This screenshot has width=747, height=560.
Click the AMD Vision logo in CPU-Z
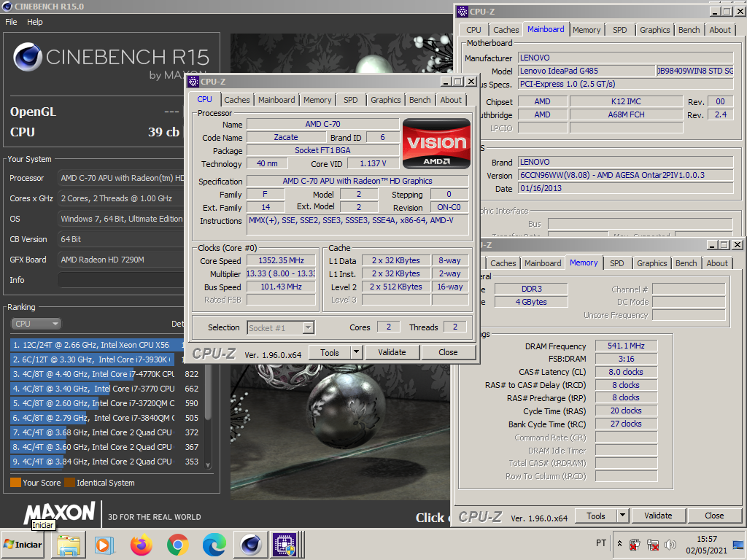[436, 144]
